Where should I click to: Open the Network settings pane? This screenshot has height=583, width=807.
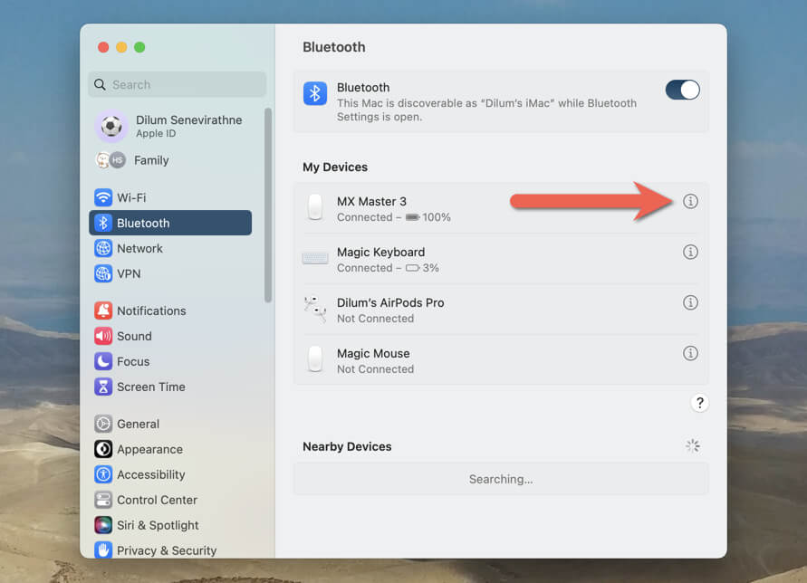(170, 248)
